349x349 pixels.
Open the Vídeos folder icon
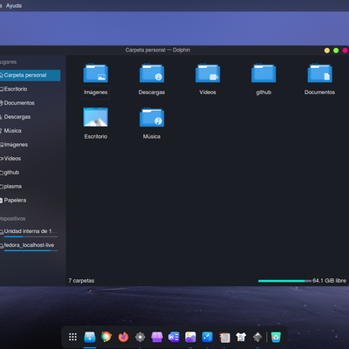(208, 72)
